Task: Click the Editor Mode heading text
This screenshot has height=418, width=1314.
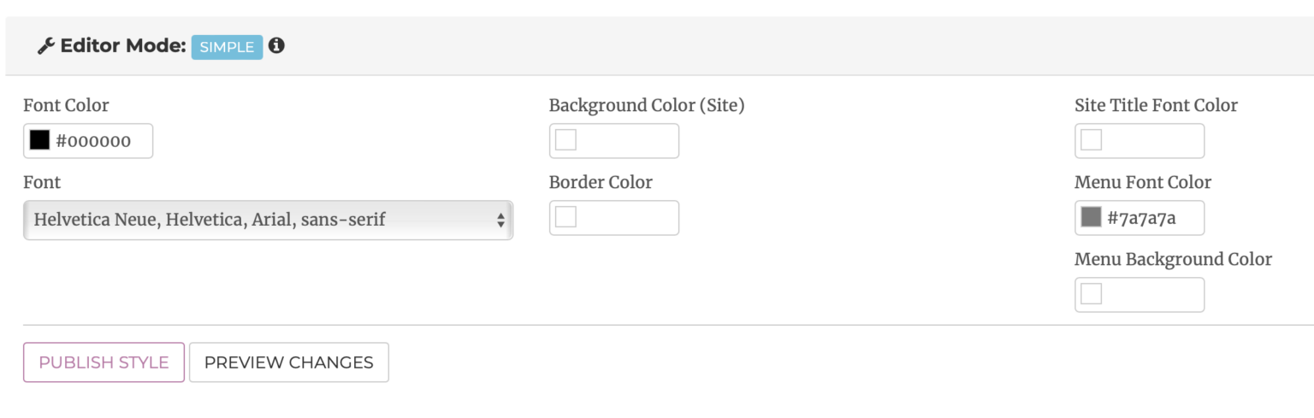Action: (123, 46)
